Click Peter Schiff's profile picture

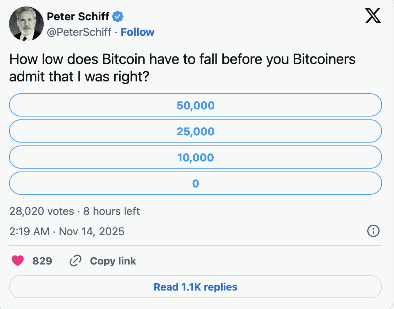coord(26,24)
